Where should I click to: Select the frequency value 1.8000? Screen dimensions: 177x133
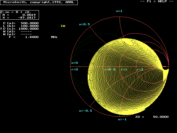[x=32, y=37]
